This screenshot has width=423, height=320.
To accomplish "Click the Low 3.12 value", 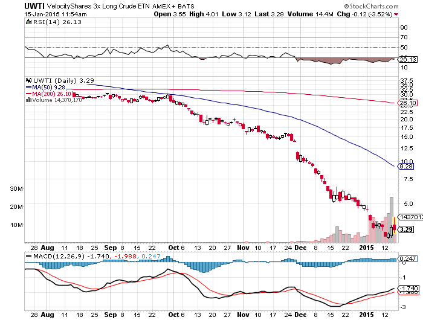I will (237, 14).
